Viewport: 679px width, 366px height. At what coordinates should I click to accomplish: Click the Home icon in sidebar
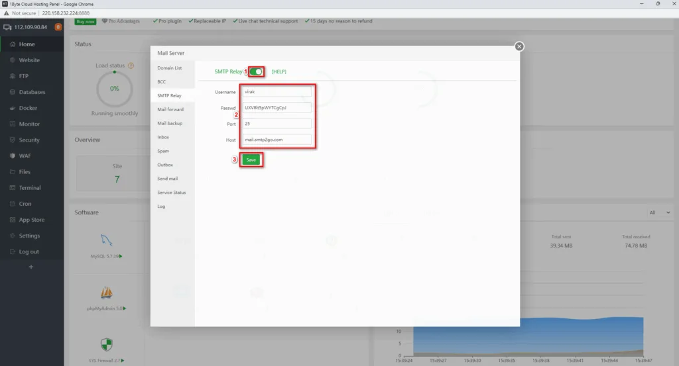9,44
